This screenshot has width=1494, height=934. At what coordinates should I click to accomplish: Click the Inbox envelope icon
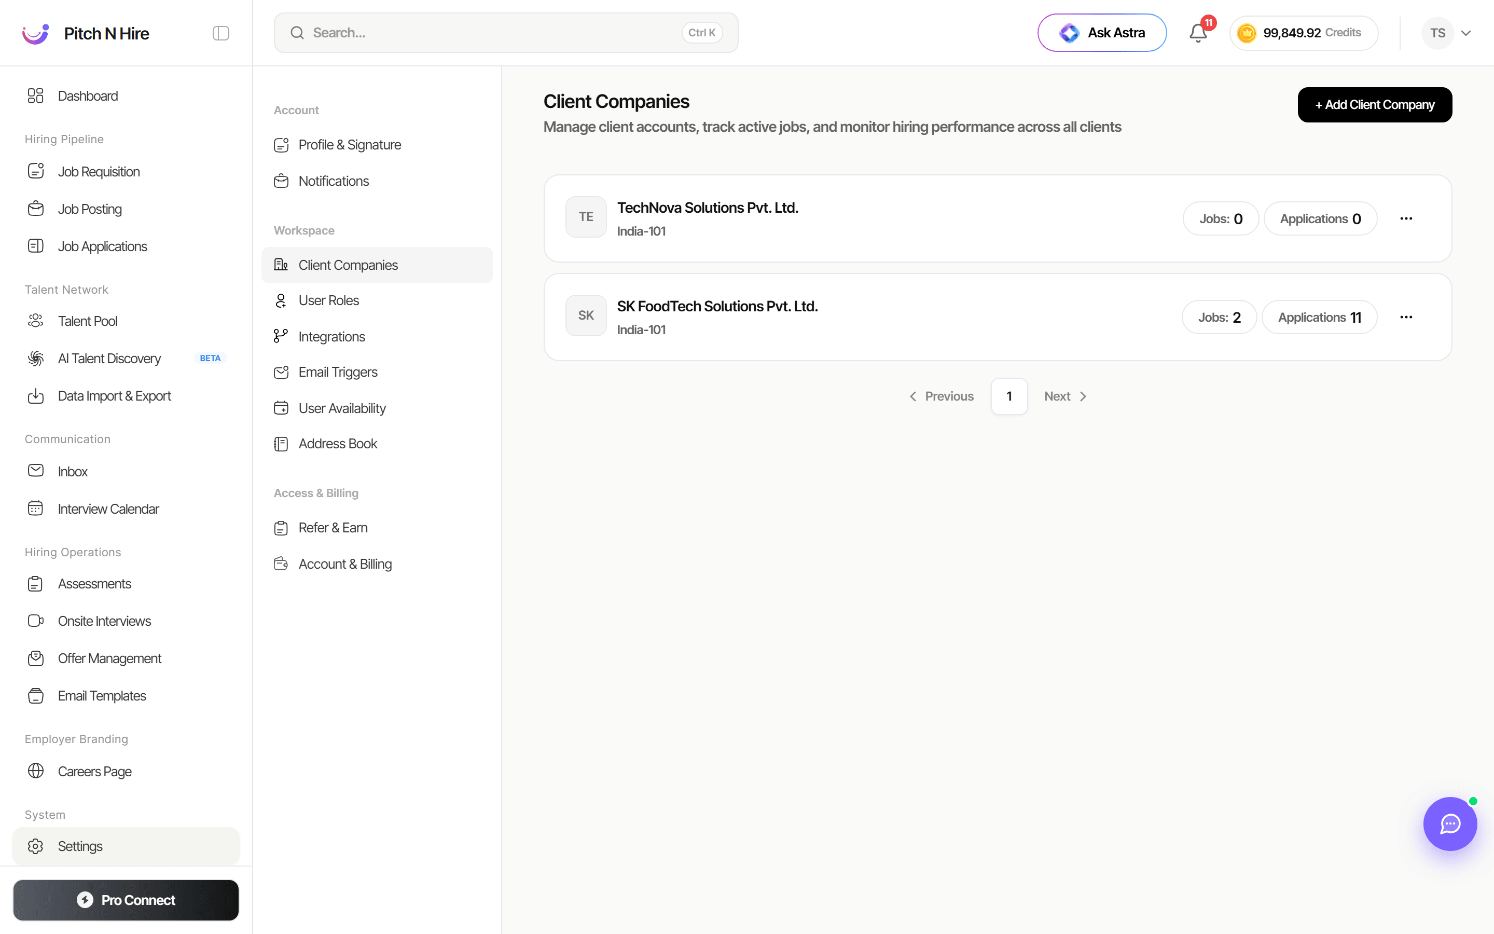coord(36,471)
